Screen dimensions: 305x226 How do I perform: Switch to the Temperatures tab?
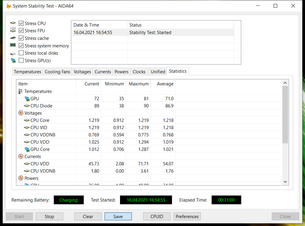tap(28, 72)
